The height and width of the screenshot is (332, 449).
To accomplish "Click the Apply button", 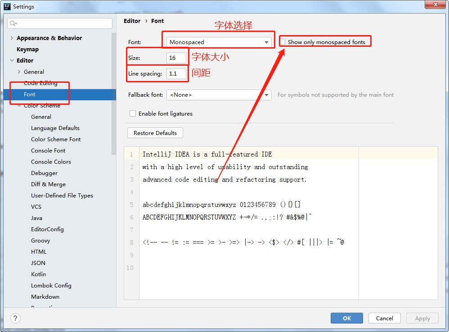I will (422, 318).
